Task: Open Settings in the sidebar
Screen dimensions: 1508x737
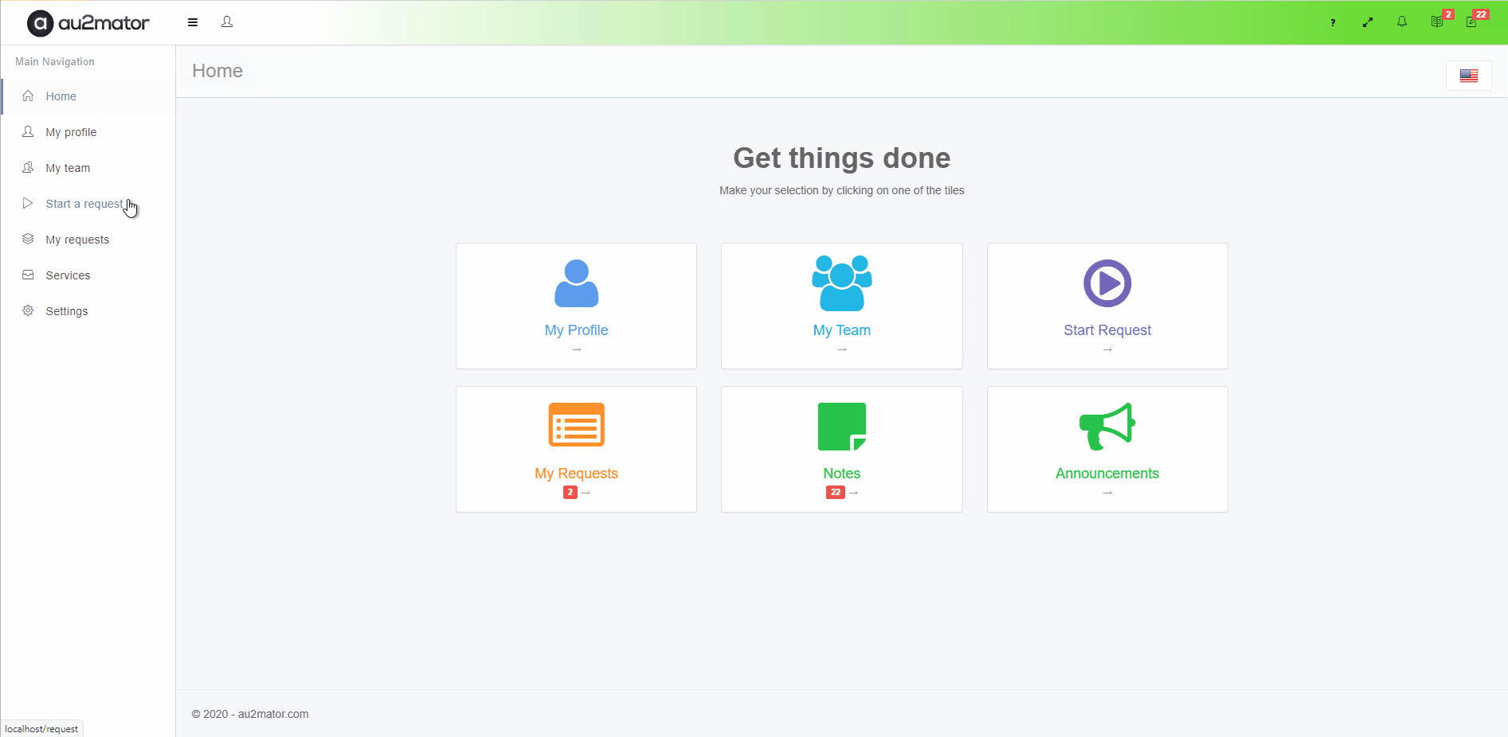Action: point(67,311)
